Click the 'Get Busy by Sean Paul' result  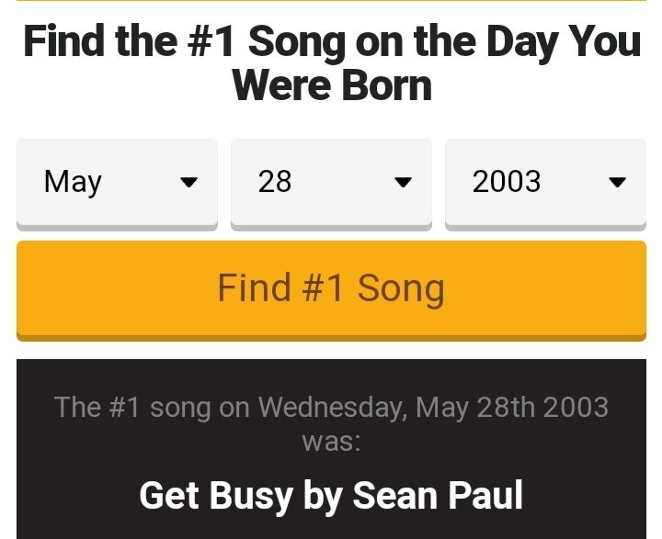(x=331, y=496)
